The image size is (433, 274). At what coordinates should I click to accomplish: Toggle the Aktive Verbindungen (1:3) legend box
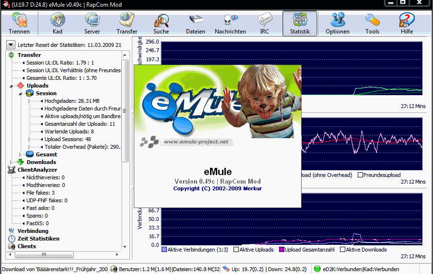coord(164,250)
